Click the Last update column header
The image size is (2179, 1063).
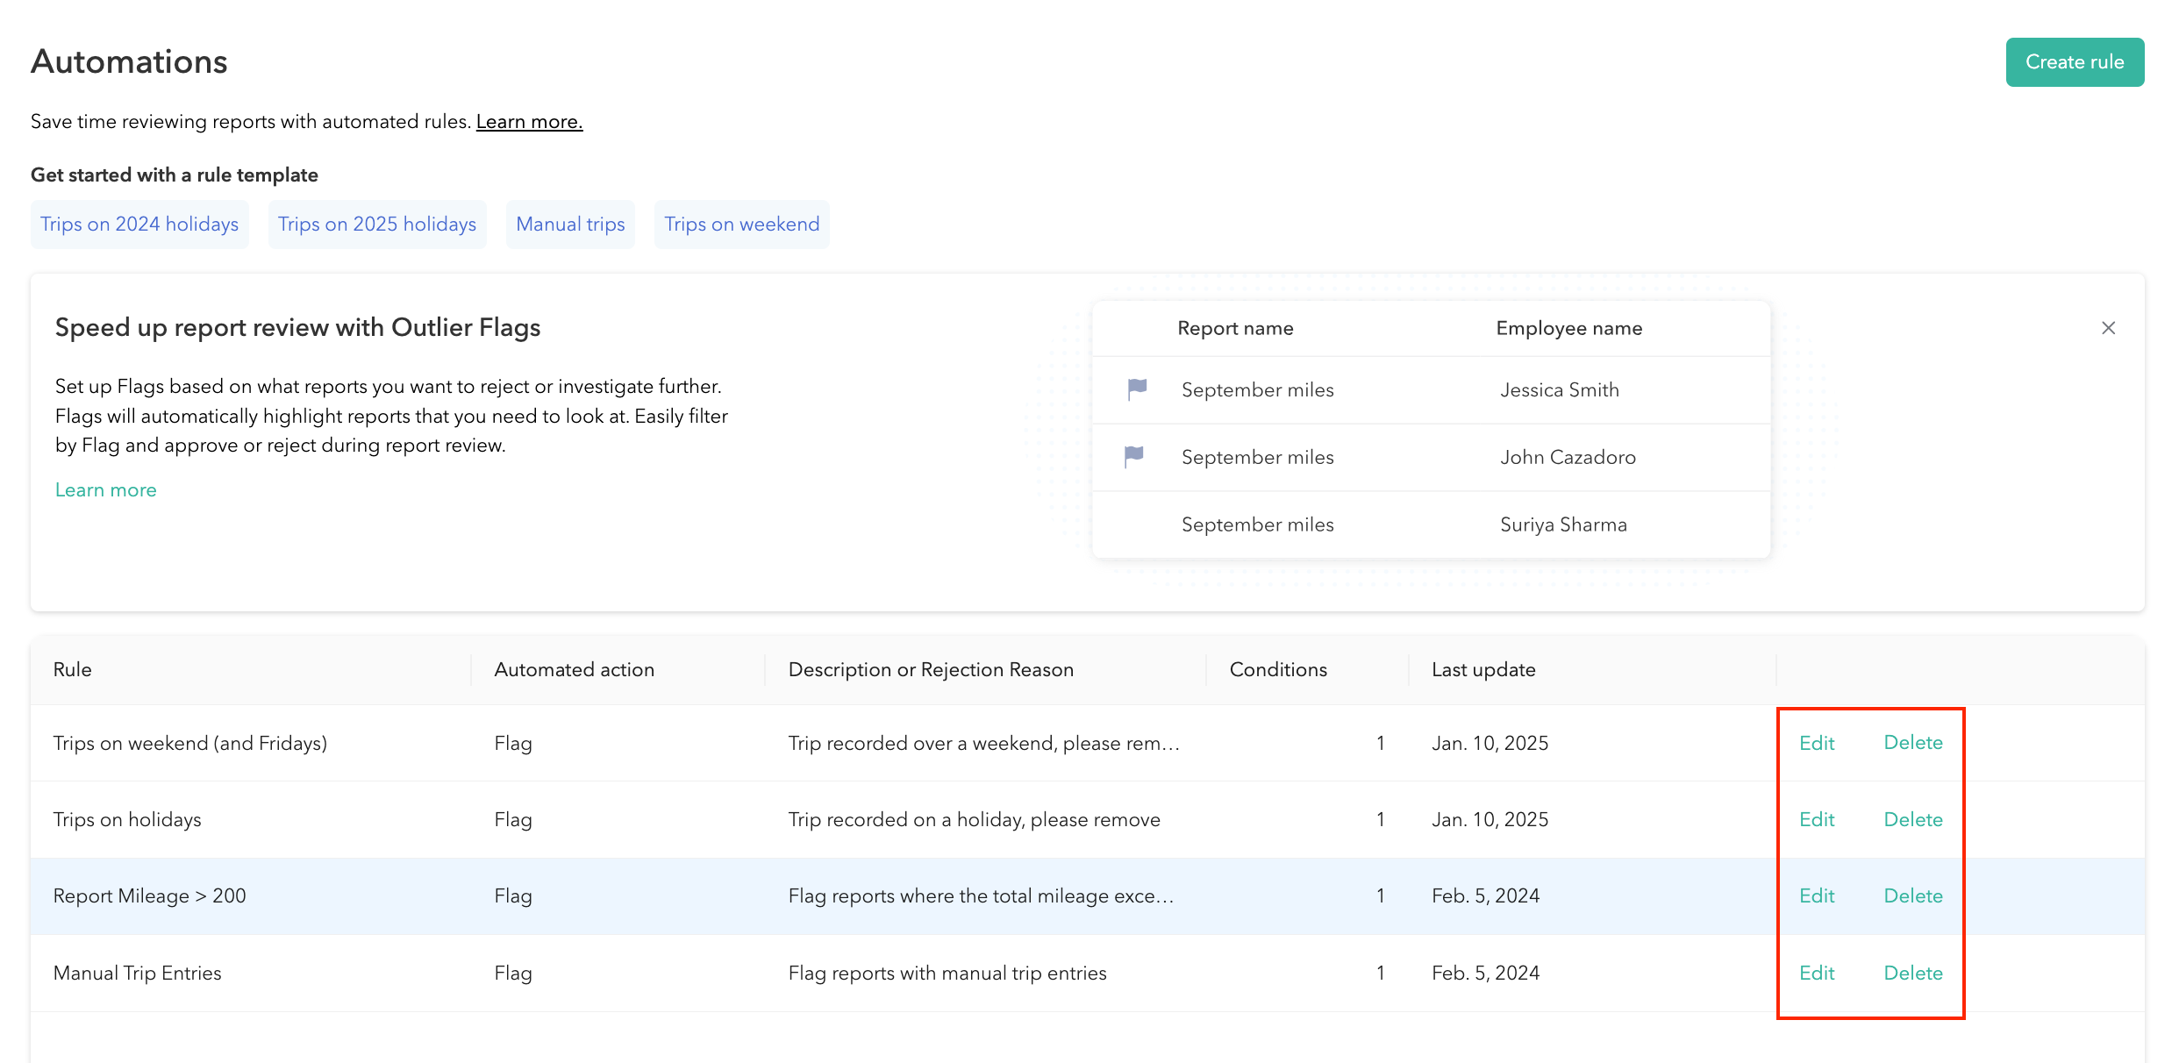[1483, 670]
